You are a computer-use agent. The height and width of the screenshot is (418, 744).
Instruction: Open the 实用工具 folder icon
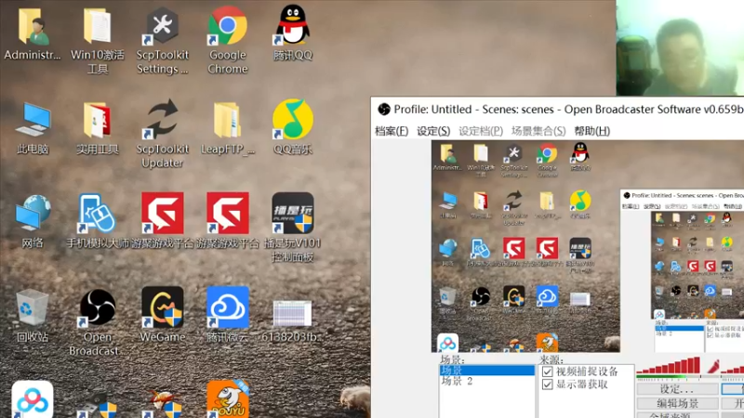(x=98, y=128)
